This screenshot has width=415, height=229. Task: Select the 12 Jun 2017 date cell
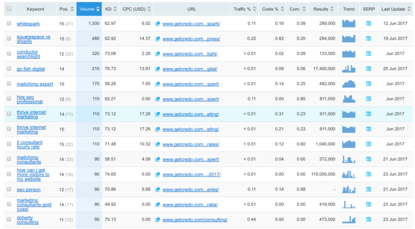[396, 24]
